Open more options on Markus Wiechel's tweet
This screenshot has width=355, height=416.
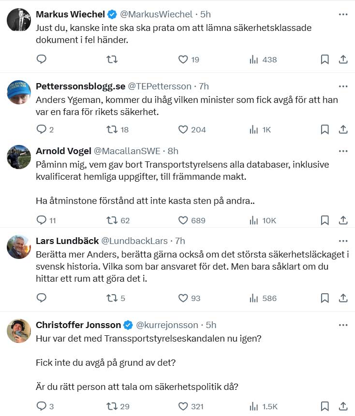[343, 14]
